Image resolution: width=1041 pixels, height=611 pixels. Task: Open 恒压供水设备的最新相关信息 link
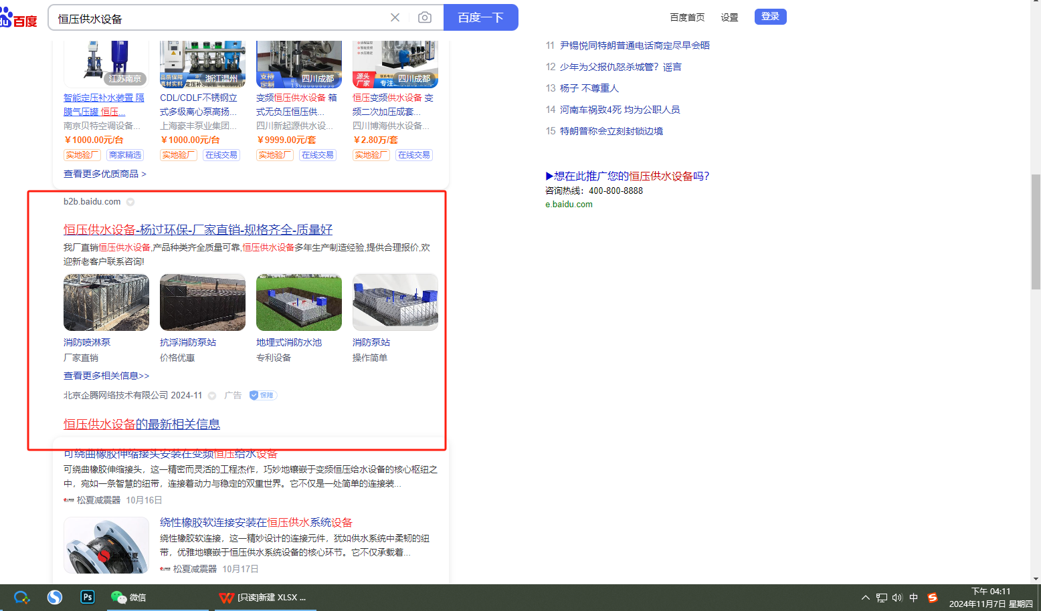[142, 424]
